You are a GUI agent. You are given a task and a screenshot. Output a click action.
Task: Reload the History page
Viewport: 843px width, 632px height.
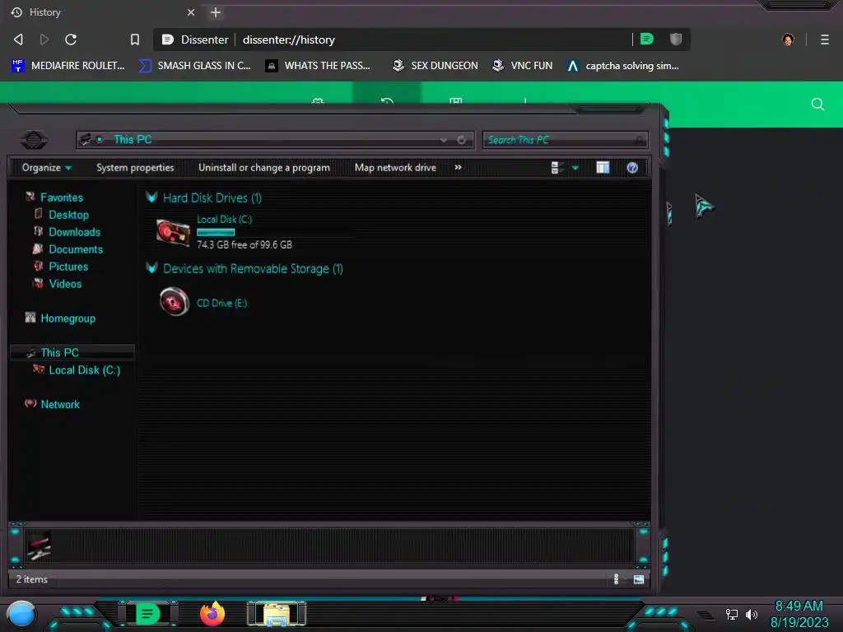click(x=71, y=39)
